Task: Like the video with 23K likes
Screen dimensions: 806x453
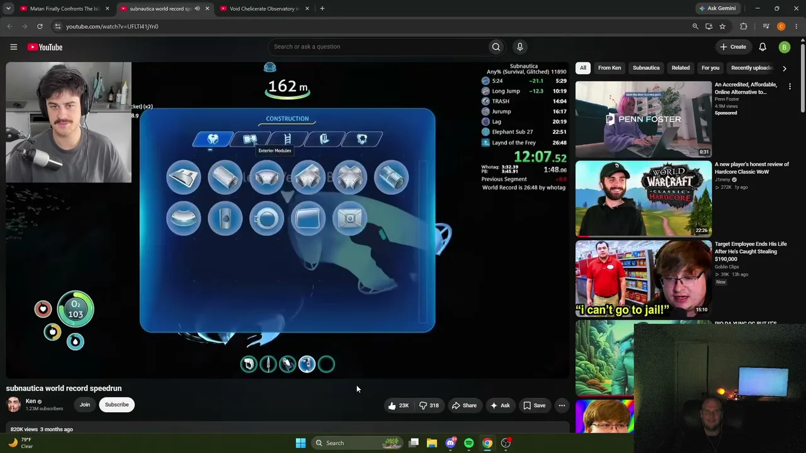Action: (x=399, y=406)
